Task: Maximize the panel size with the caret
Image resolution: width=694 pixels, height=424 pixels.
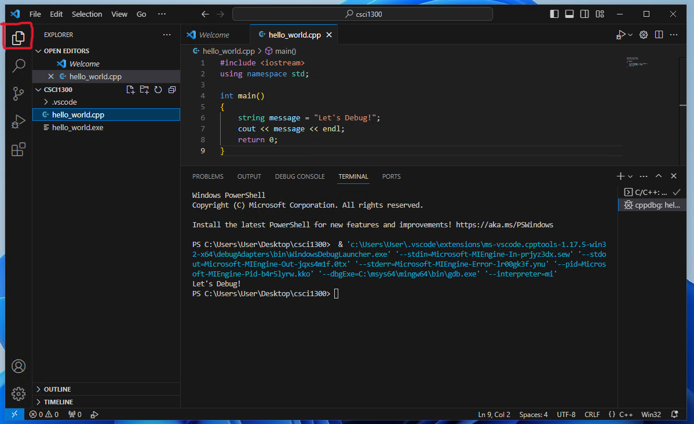Action: (659, 176)
